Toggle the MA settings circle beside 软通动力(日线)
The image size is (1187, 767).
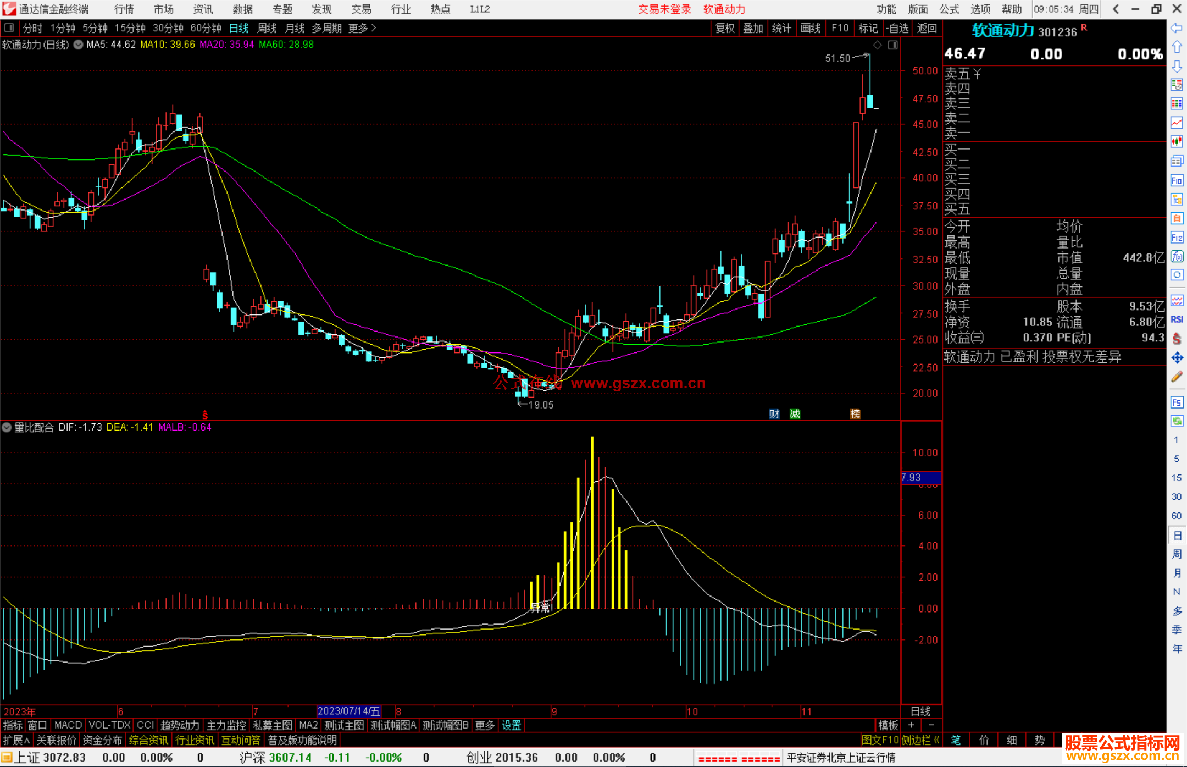click(78, 45)
